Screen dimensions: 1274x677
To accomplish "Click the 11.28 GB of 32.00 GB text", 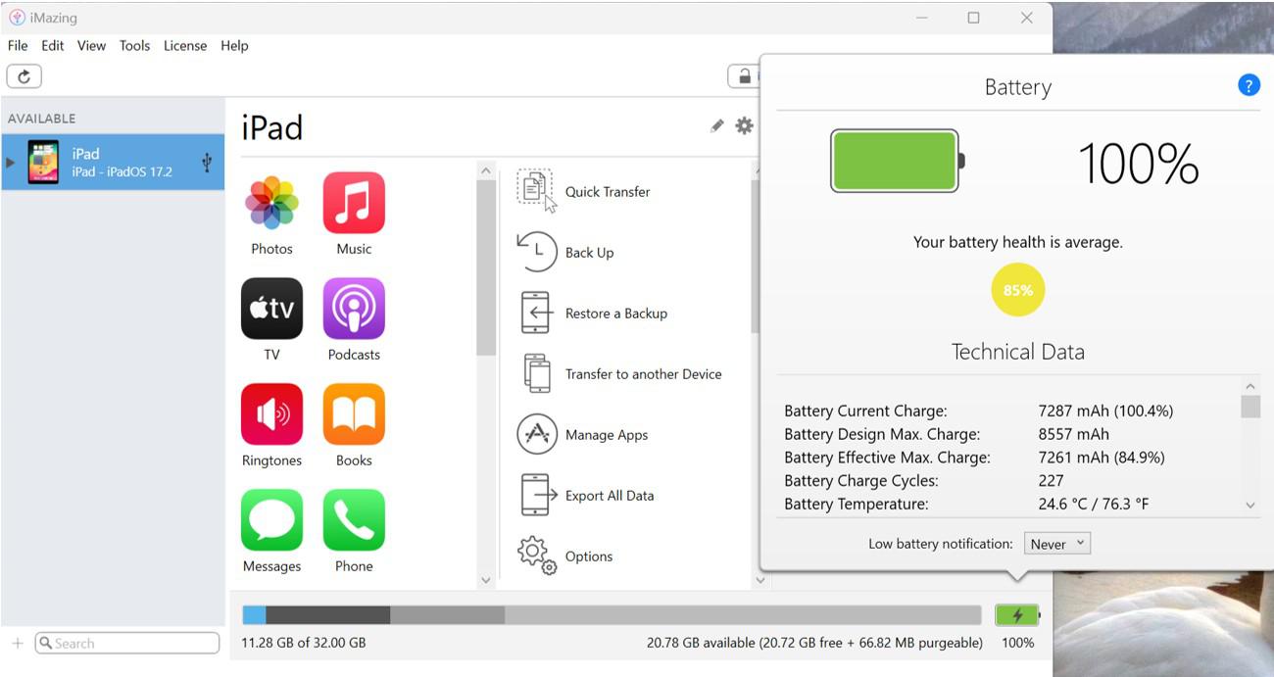I will (304, 643).
